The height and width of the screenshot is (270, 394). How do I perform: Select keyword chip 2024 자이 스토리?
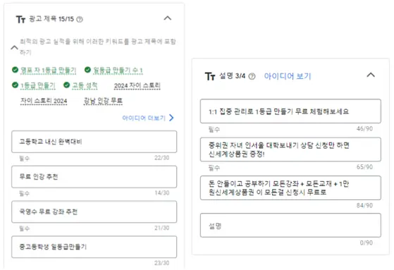click(137, 86)
